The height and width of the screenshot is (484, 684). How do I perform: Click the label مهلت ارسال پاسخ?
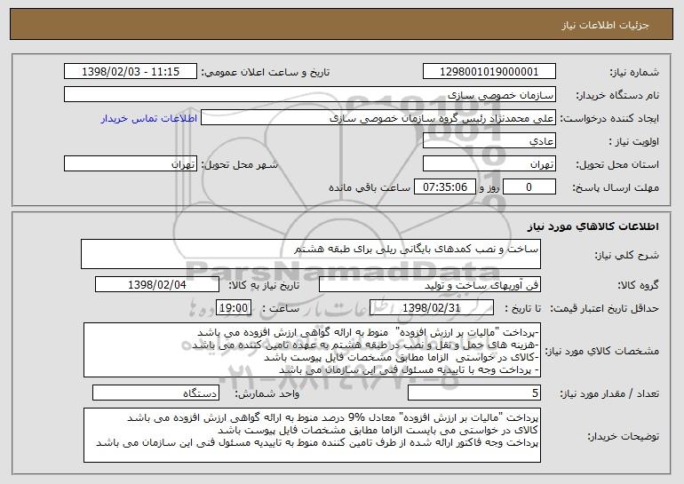click(x=616, y=188)
